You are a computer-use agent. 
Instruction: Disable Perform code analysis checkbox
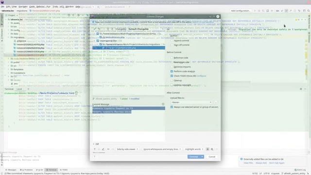[172, 71]
